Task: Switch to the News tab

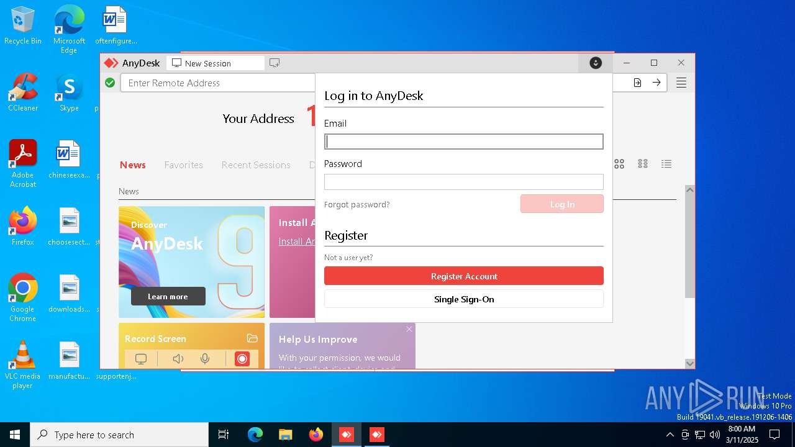Action: tap(133, 165)
